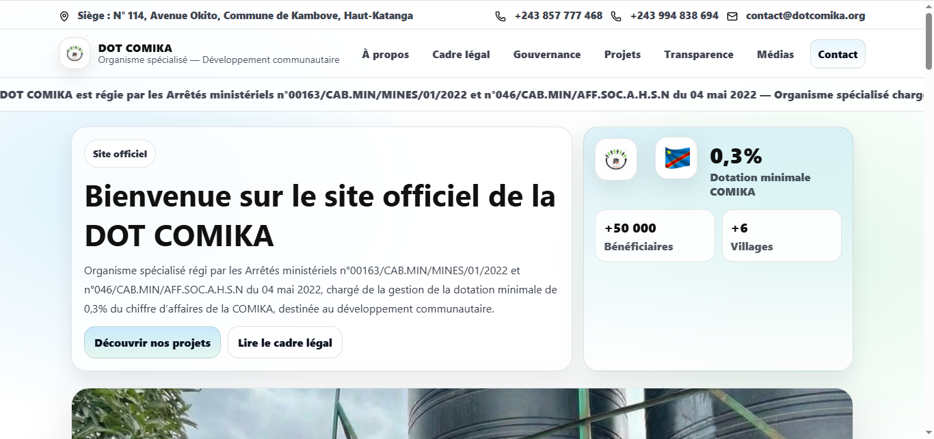Click the first phone icon in the top bar
Viewport: 934px width, 439px height.
click(x=500, y=15)
